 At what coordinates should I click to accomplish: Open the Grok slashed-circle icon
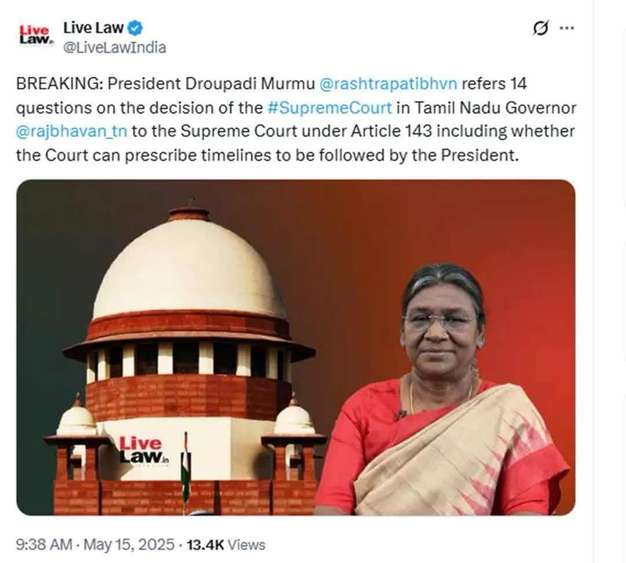click(541, 28)
